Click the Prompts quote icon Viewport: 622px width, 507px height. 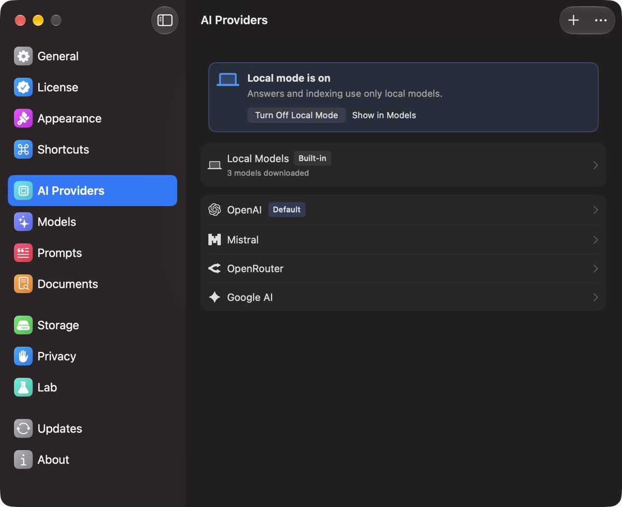click(x=23, y=253)
